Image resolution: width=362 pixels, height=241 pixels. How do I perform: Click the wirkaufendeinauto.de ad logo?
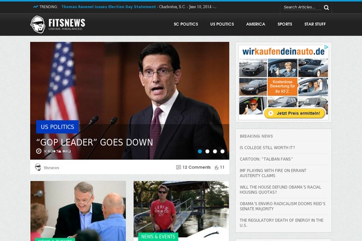pos(284,51)
